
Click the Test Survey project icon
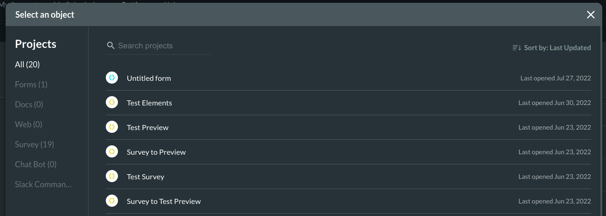[111, 177]
